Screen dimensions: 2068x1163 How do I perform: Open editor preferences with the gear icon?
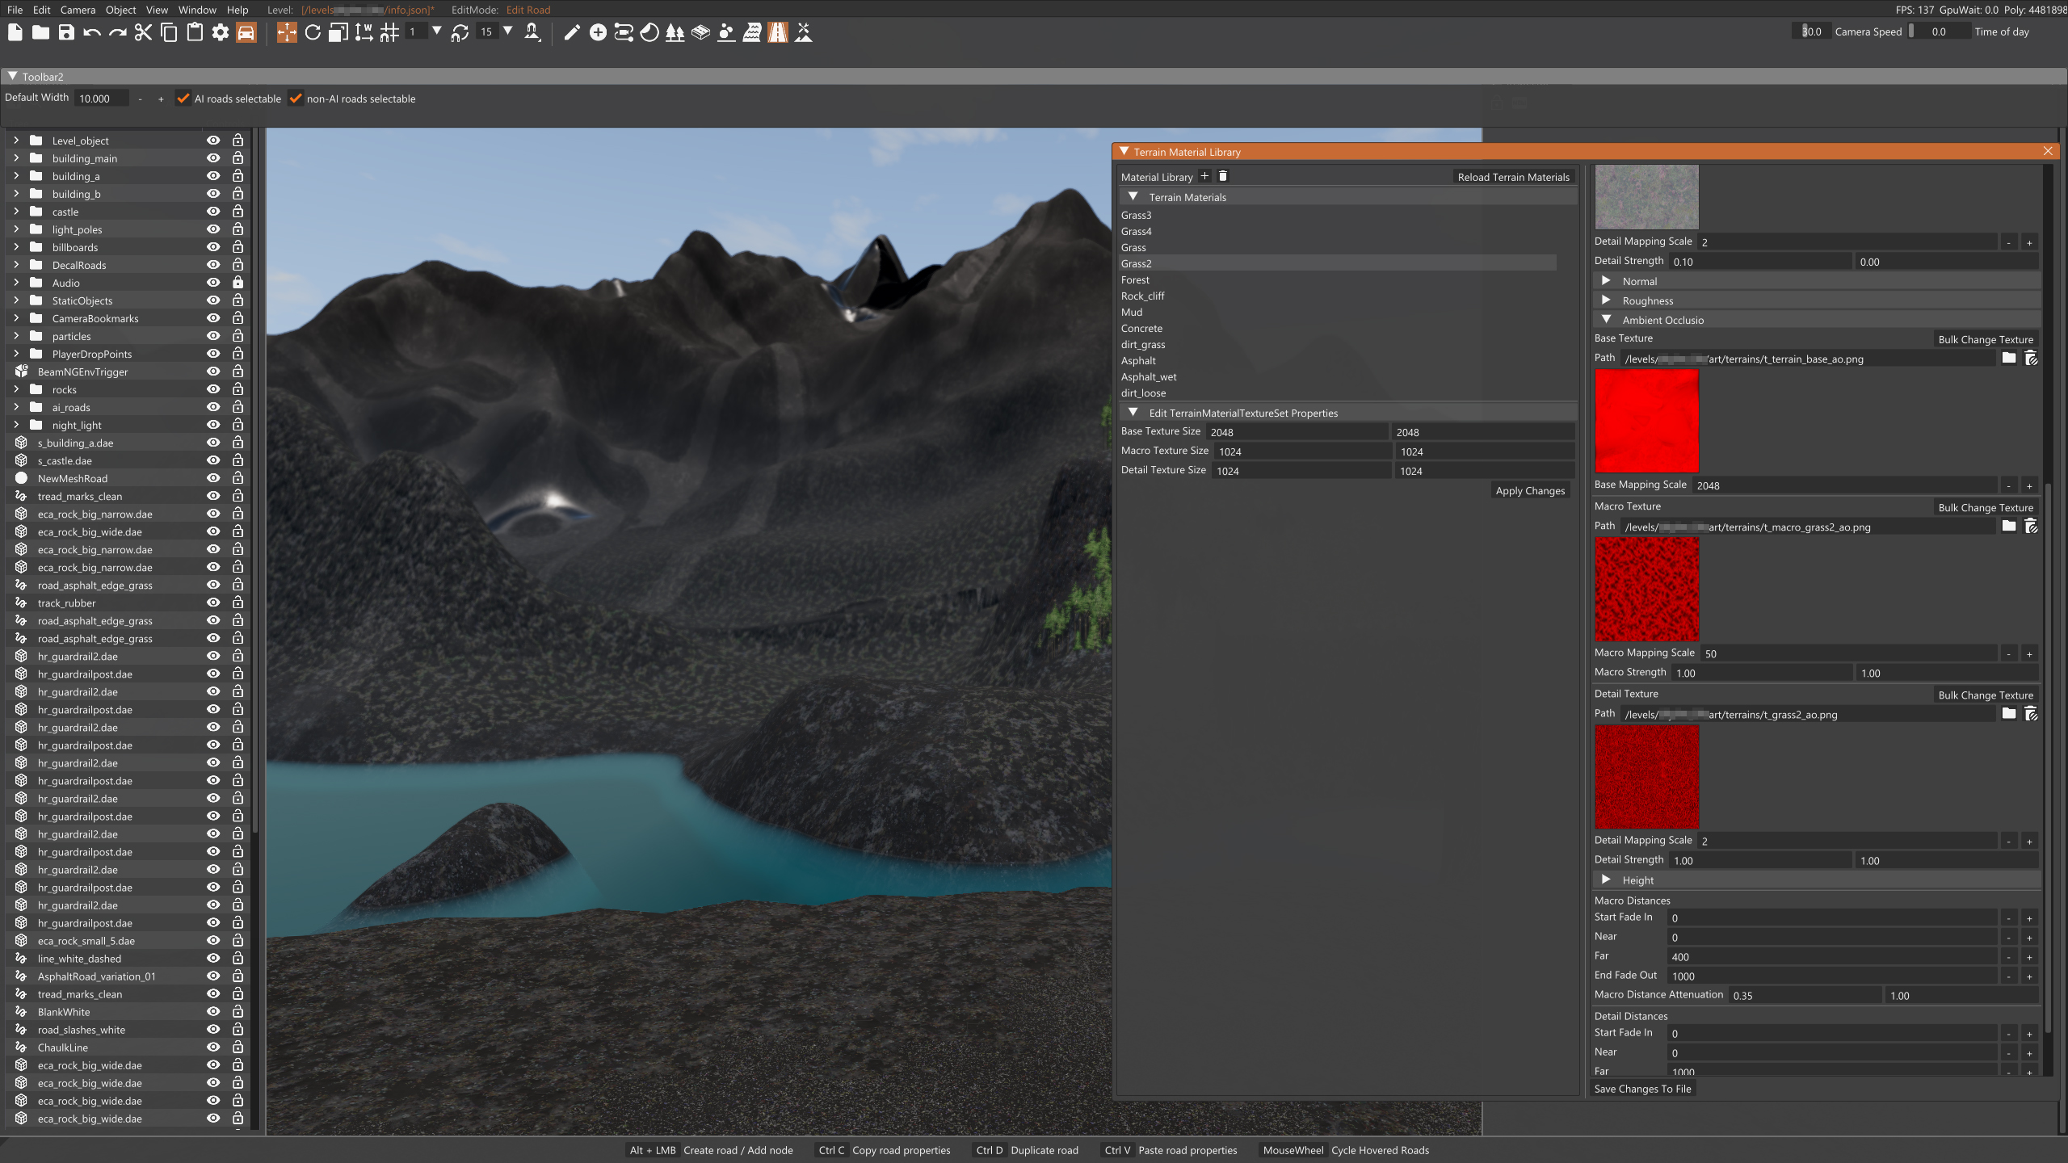pos(221,32)
